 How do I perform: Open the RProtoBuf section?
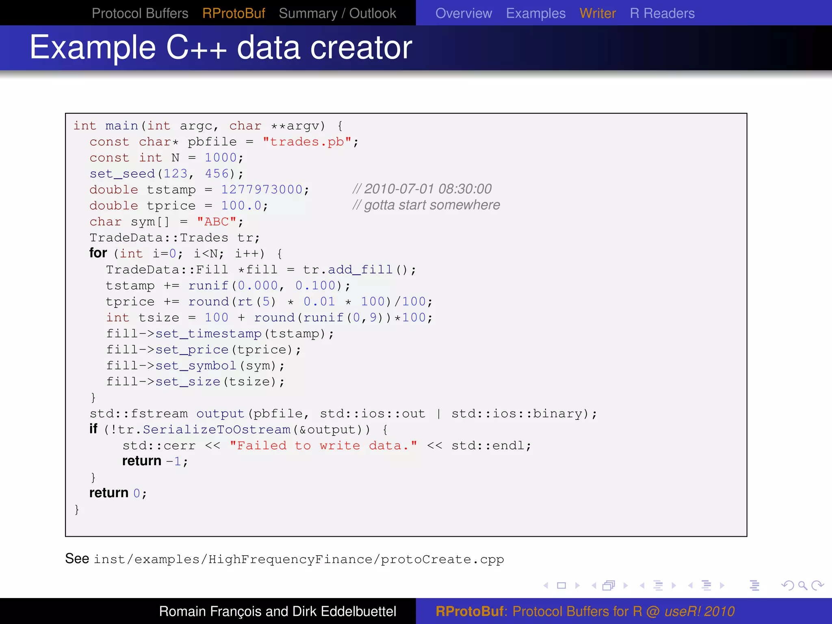[234, 13]
